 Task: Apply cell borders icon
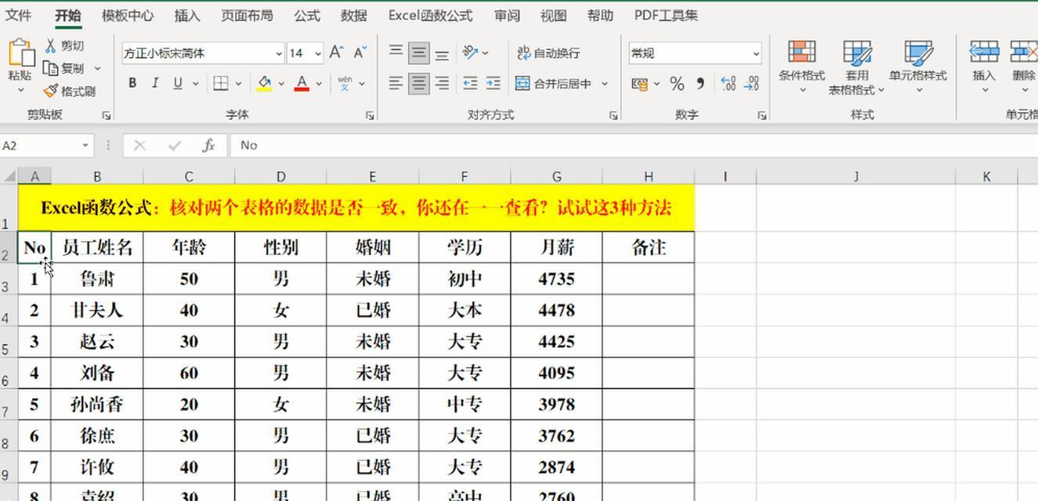(221, 83)
